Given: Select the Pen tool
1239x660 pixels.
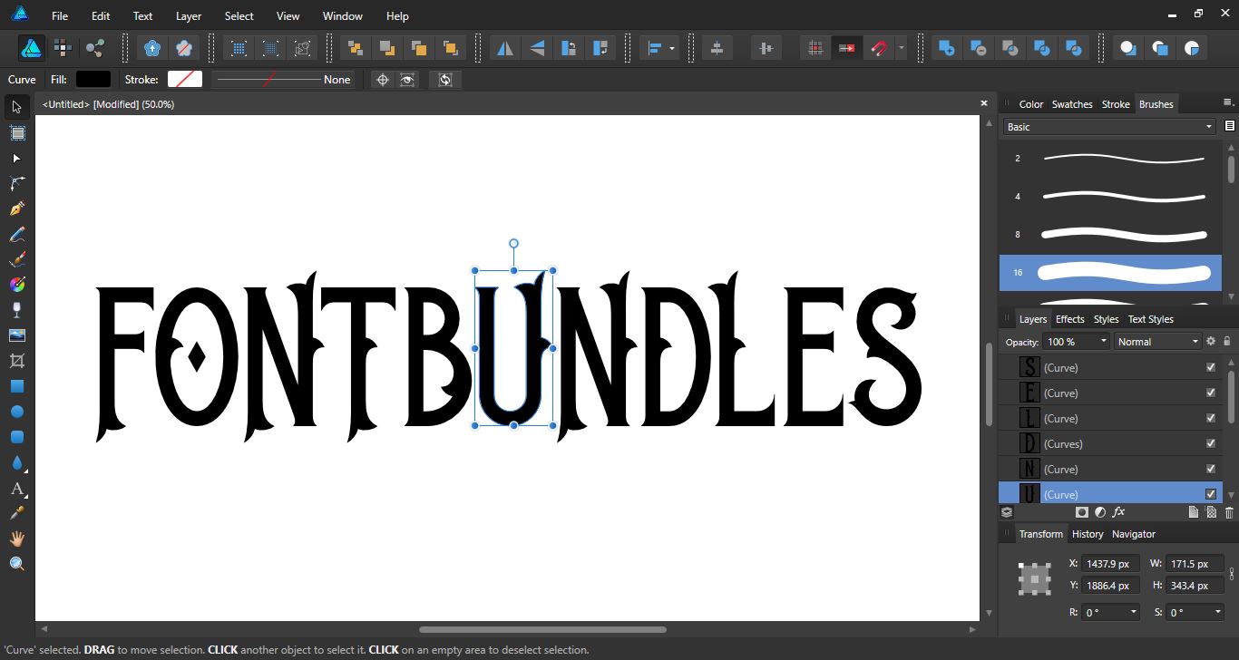Looking at the screenshot, I should pos(16,209).
